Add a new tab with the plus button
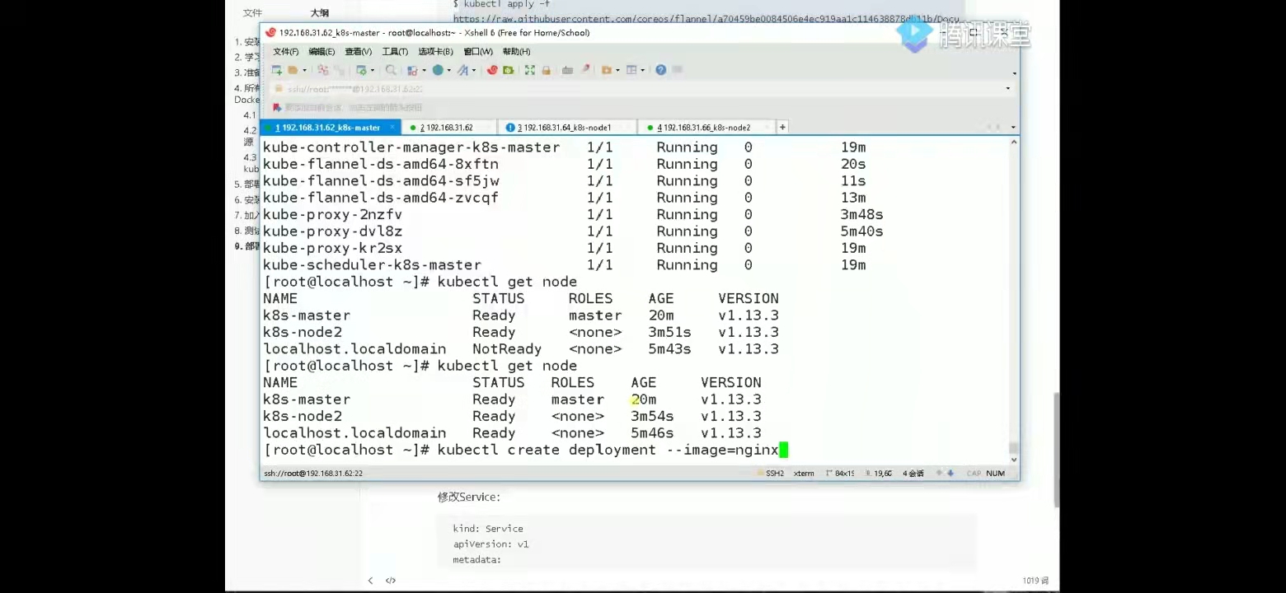 (x=782, y=127)
